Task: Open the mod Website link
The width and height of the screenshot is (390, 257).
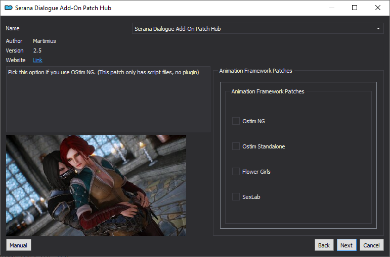Action: [37, 60]
